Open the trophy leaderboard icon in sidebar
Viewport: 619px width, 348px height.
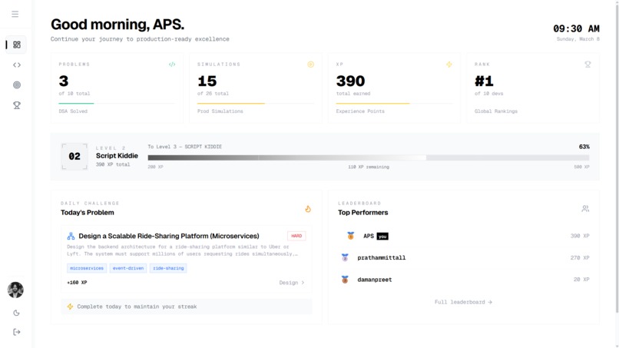[x=17, y=105]
